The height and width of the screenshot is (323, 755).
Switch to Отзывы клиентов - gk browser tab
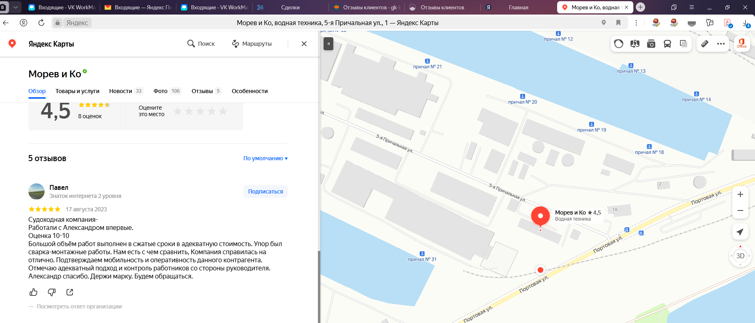(367, 7)
